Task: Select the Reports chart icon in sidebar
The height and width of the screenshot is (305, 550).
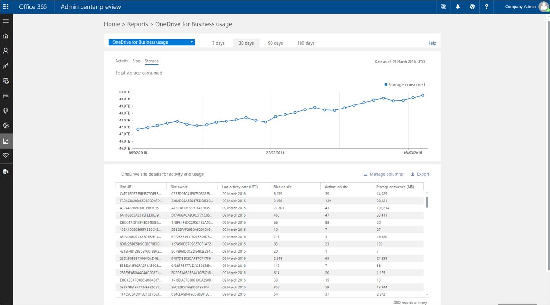Action: pyautogui.click(x=6, y=141)
